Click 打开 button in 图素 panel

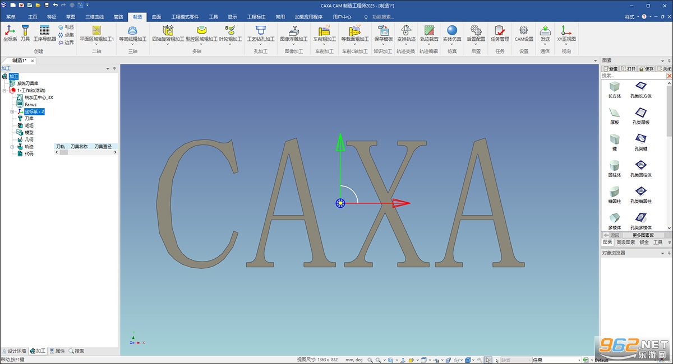point(628,69)
